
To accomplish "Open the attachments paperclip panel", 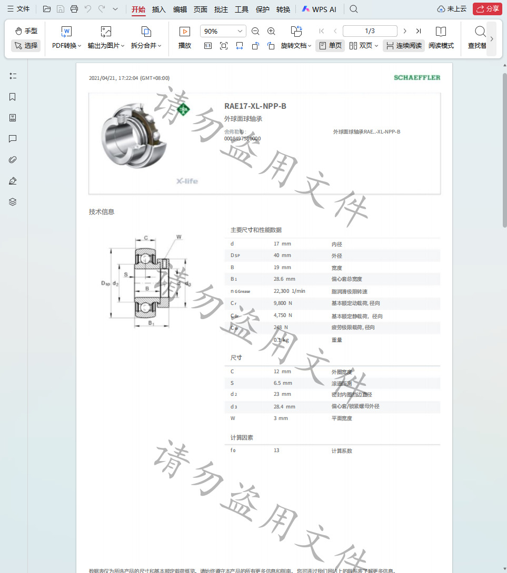I will pyautogui.click(x=13, y=160).
